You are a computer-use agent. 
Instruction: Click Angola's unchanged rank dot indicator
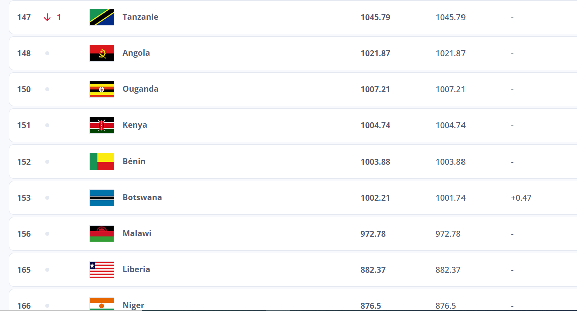coord(47,53)
